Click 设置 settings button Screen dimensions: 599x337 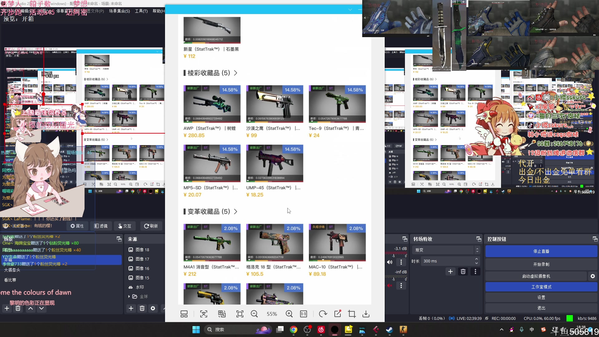541,297
